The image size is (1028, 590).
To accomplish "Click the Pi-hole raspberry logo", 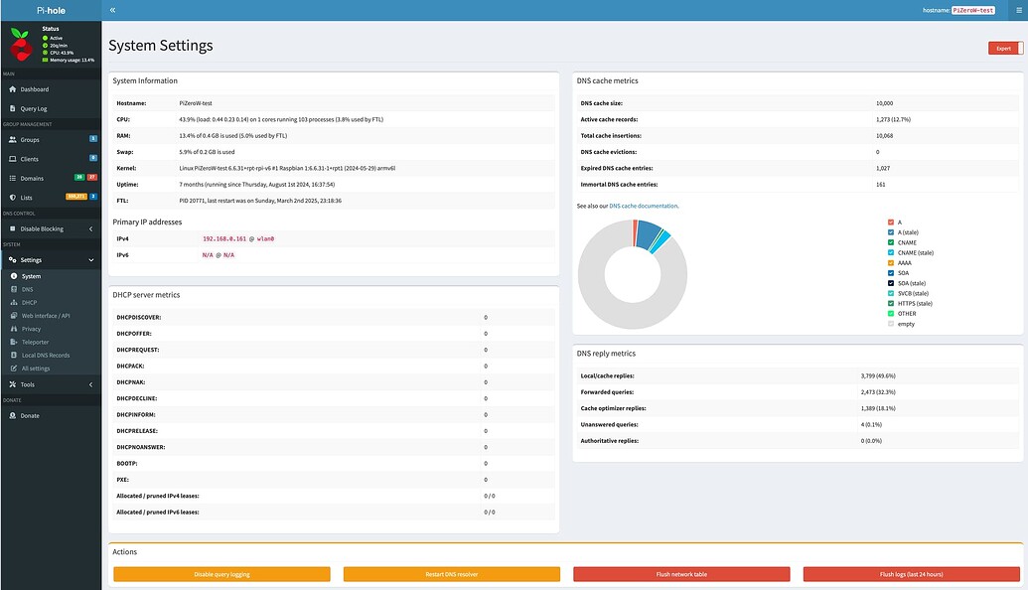I will (20, 45).
